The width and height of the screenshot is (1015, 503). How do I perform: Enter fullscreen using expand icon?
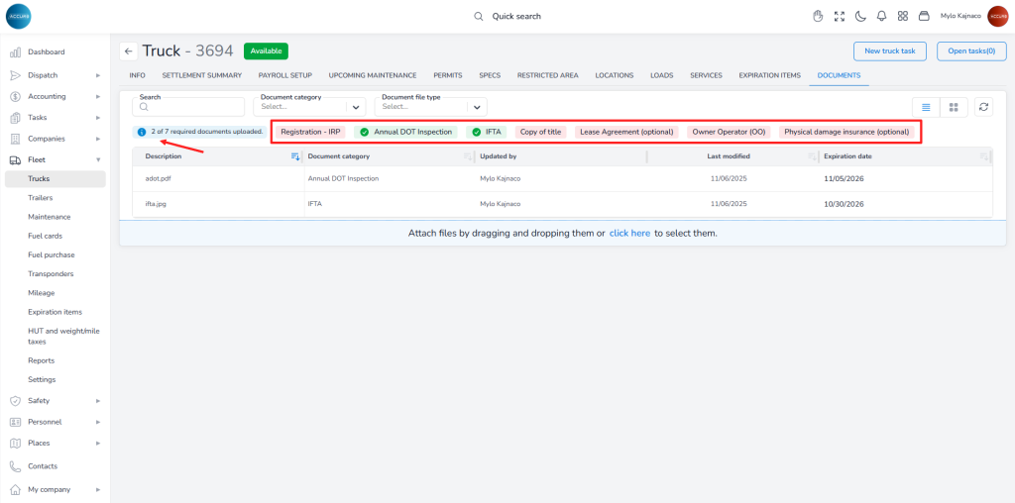[840, 16]
